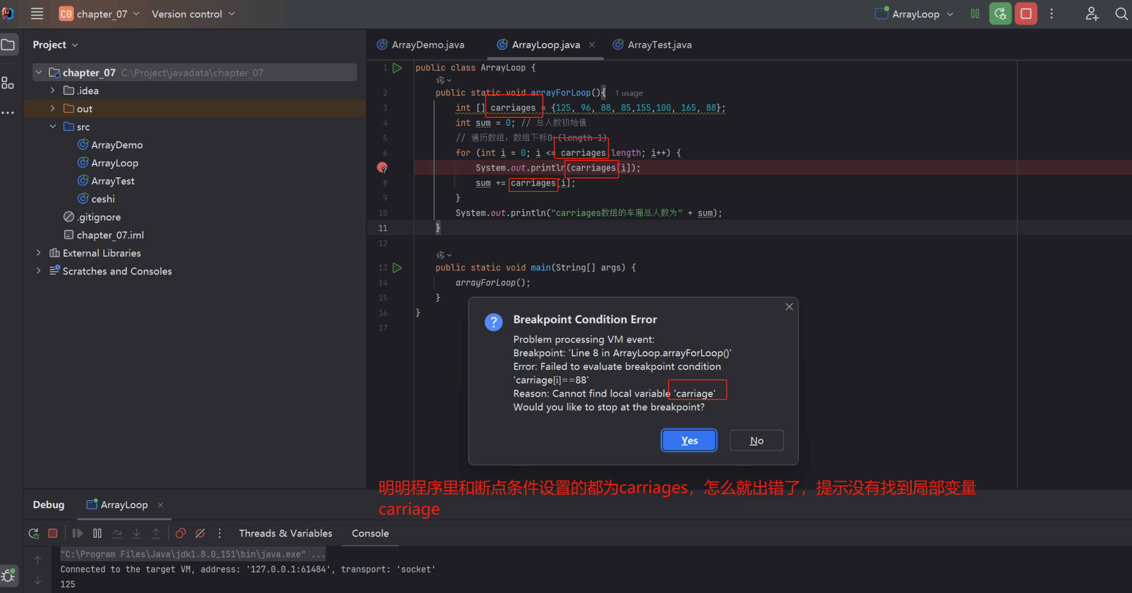Screen dimensions: 1132x593
Task: Open ArrayDemo class in project tree
Action: point(117,145)
